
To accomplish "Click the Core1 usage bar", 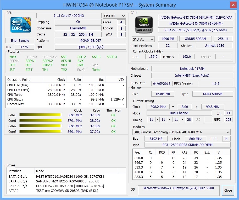I will point(41,120).
